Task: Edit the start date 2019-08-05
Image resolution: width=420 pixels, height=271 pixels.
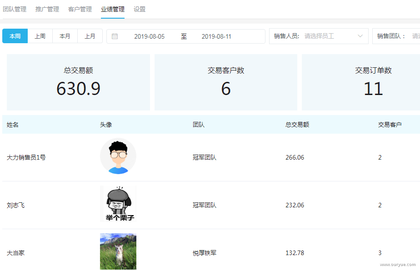Action: click(149, 36)
